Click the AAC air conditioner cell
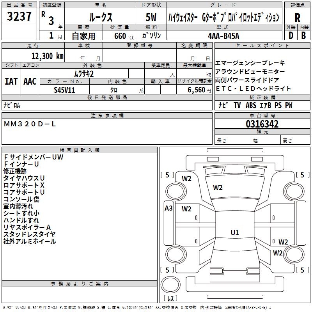 pyautogui.click(x=30, y=82)
